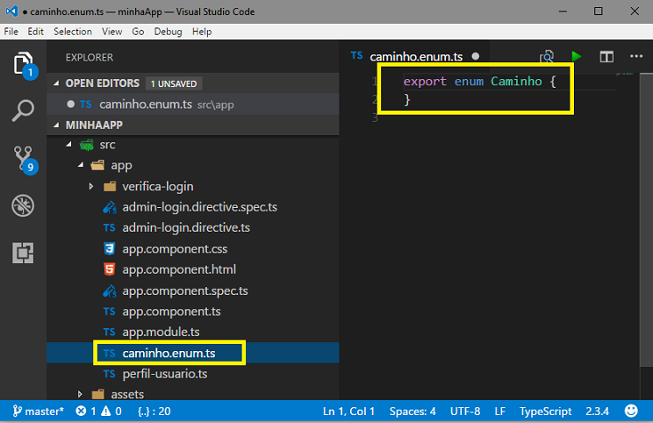Click the find-in-file changes icon in editor toolbar

pos(547,56)
